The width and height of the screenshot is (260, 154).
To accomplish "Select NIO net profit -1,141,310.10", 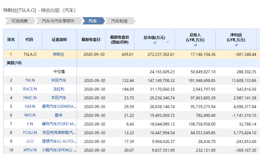I will click(x=244, y=115).
